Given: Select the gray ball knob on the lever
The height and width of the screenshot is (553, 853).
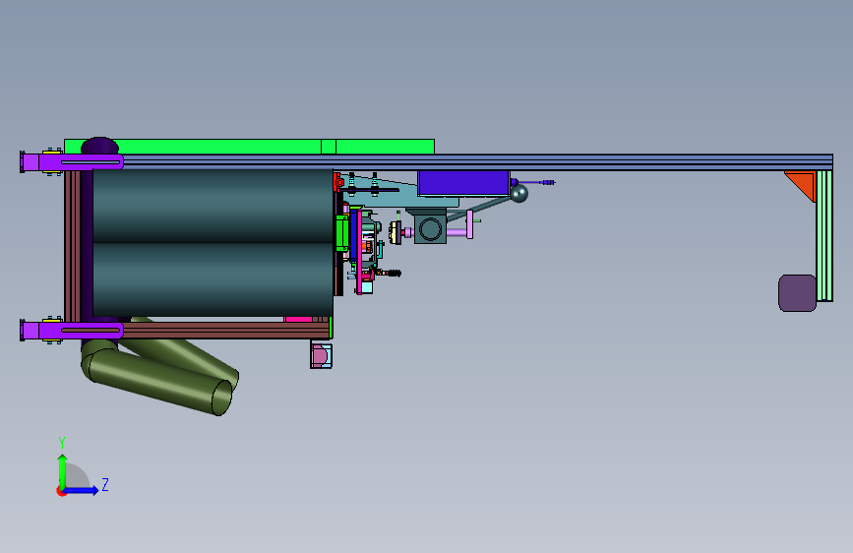Looking at the screenshot, I should (518, 193).
